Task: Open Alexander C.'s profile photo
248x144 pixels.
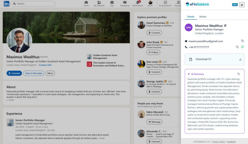Action: tap(141, 134)
